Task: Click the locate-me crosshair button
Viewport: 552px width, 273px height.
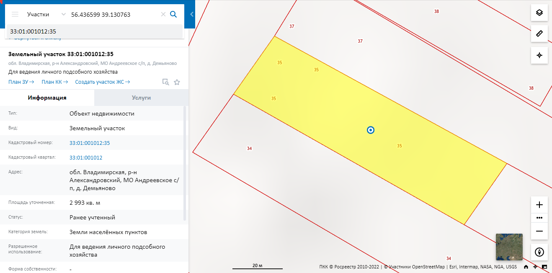Action: 539,55
